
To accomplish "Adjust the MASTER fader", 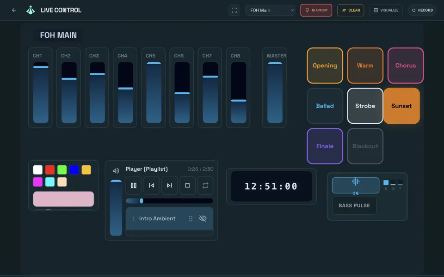I will click(x=275, y=92).
